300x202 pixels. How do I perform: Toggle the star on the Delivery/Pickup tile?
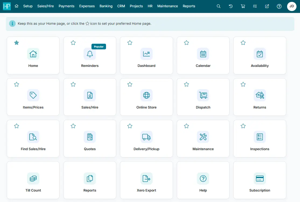130,126
